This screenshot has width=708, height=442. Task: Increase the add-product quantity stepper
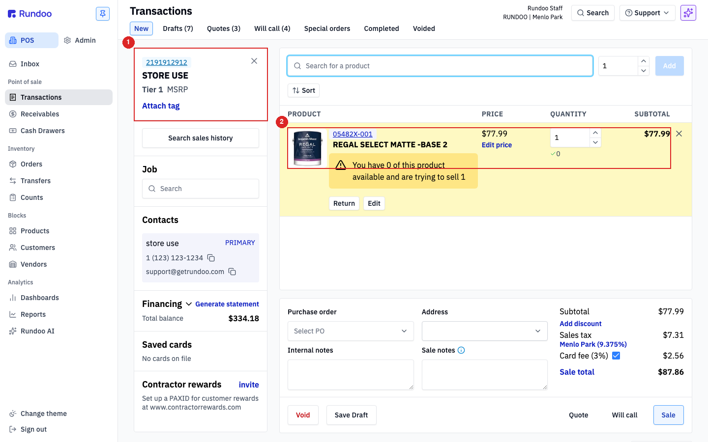point(644,61)
